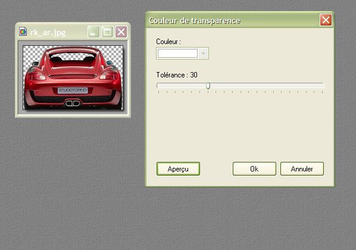Cancel with the Annuler button

click(302, 168)
